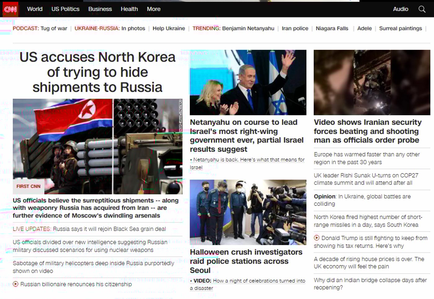
Task: Open the US Politics section
Action: point(65,9)
